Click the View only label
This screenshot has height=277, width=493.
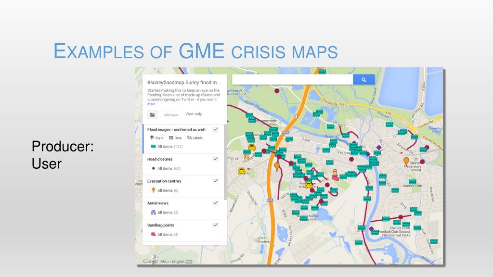pyautogui.click(x=194, y=114)
